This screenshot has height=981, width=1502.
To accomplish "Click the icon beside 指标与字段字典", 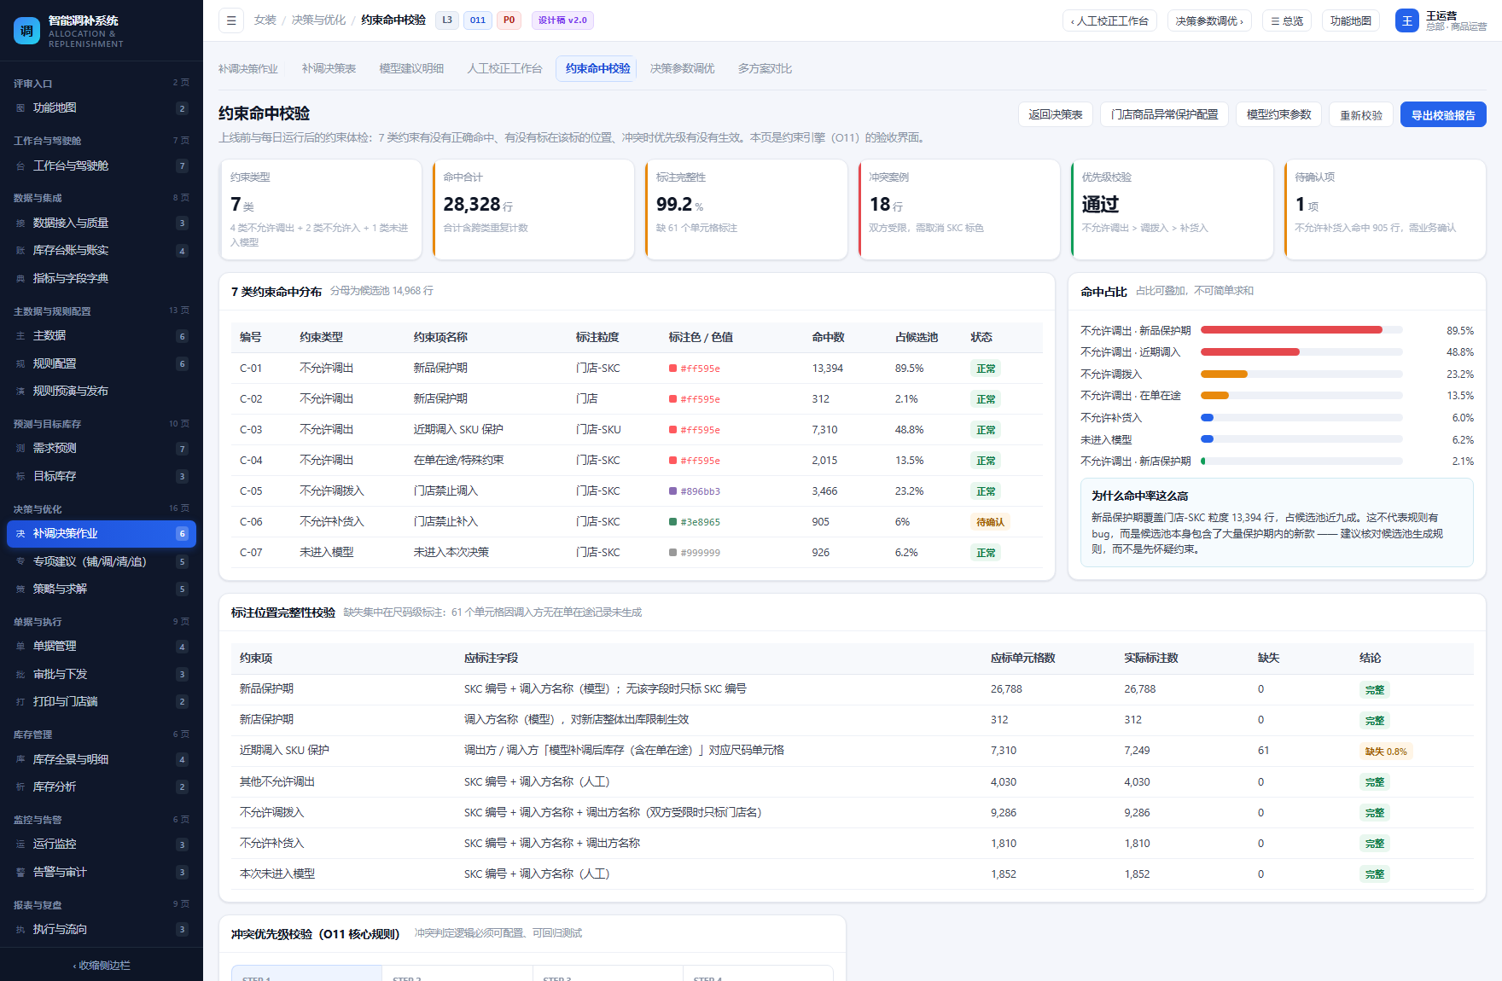I will point(20,279).
